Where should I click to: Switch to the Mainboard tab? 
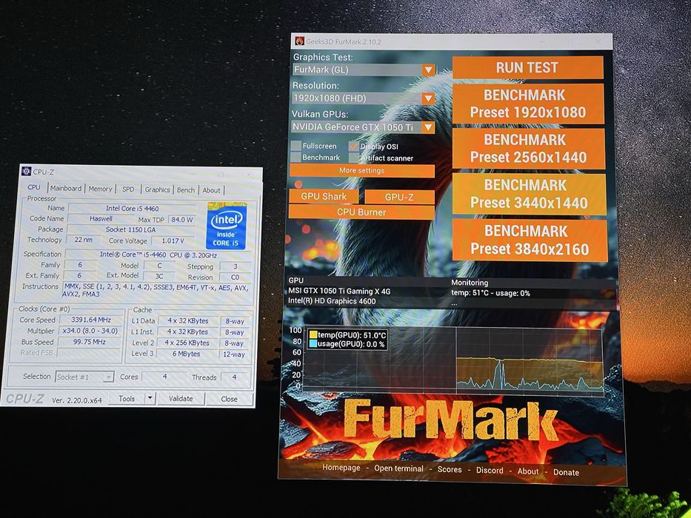pyautogui.click(x=66, y=188)
